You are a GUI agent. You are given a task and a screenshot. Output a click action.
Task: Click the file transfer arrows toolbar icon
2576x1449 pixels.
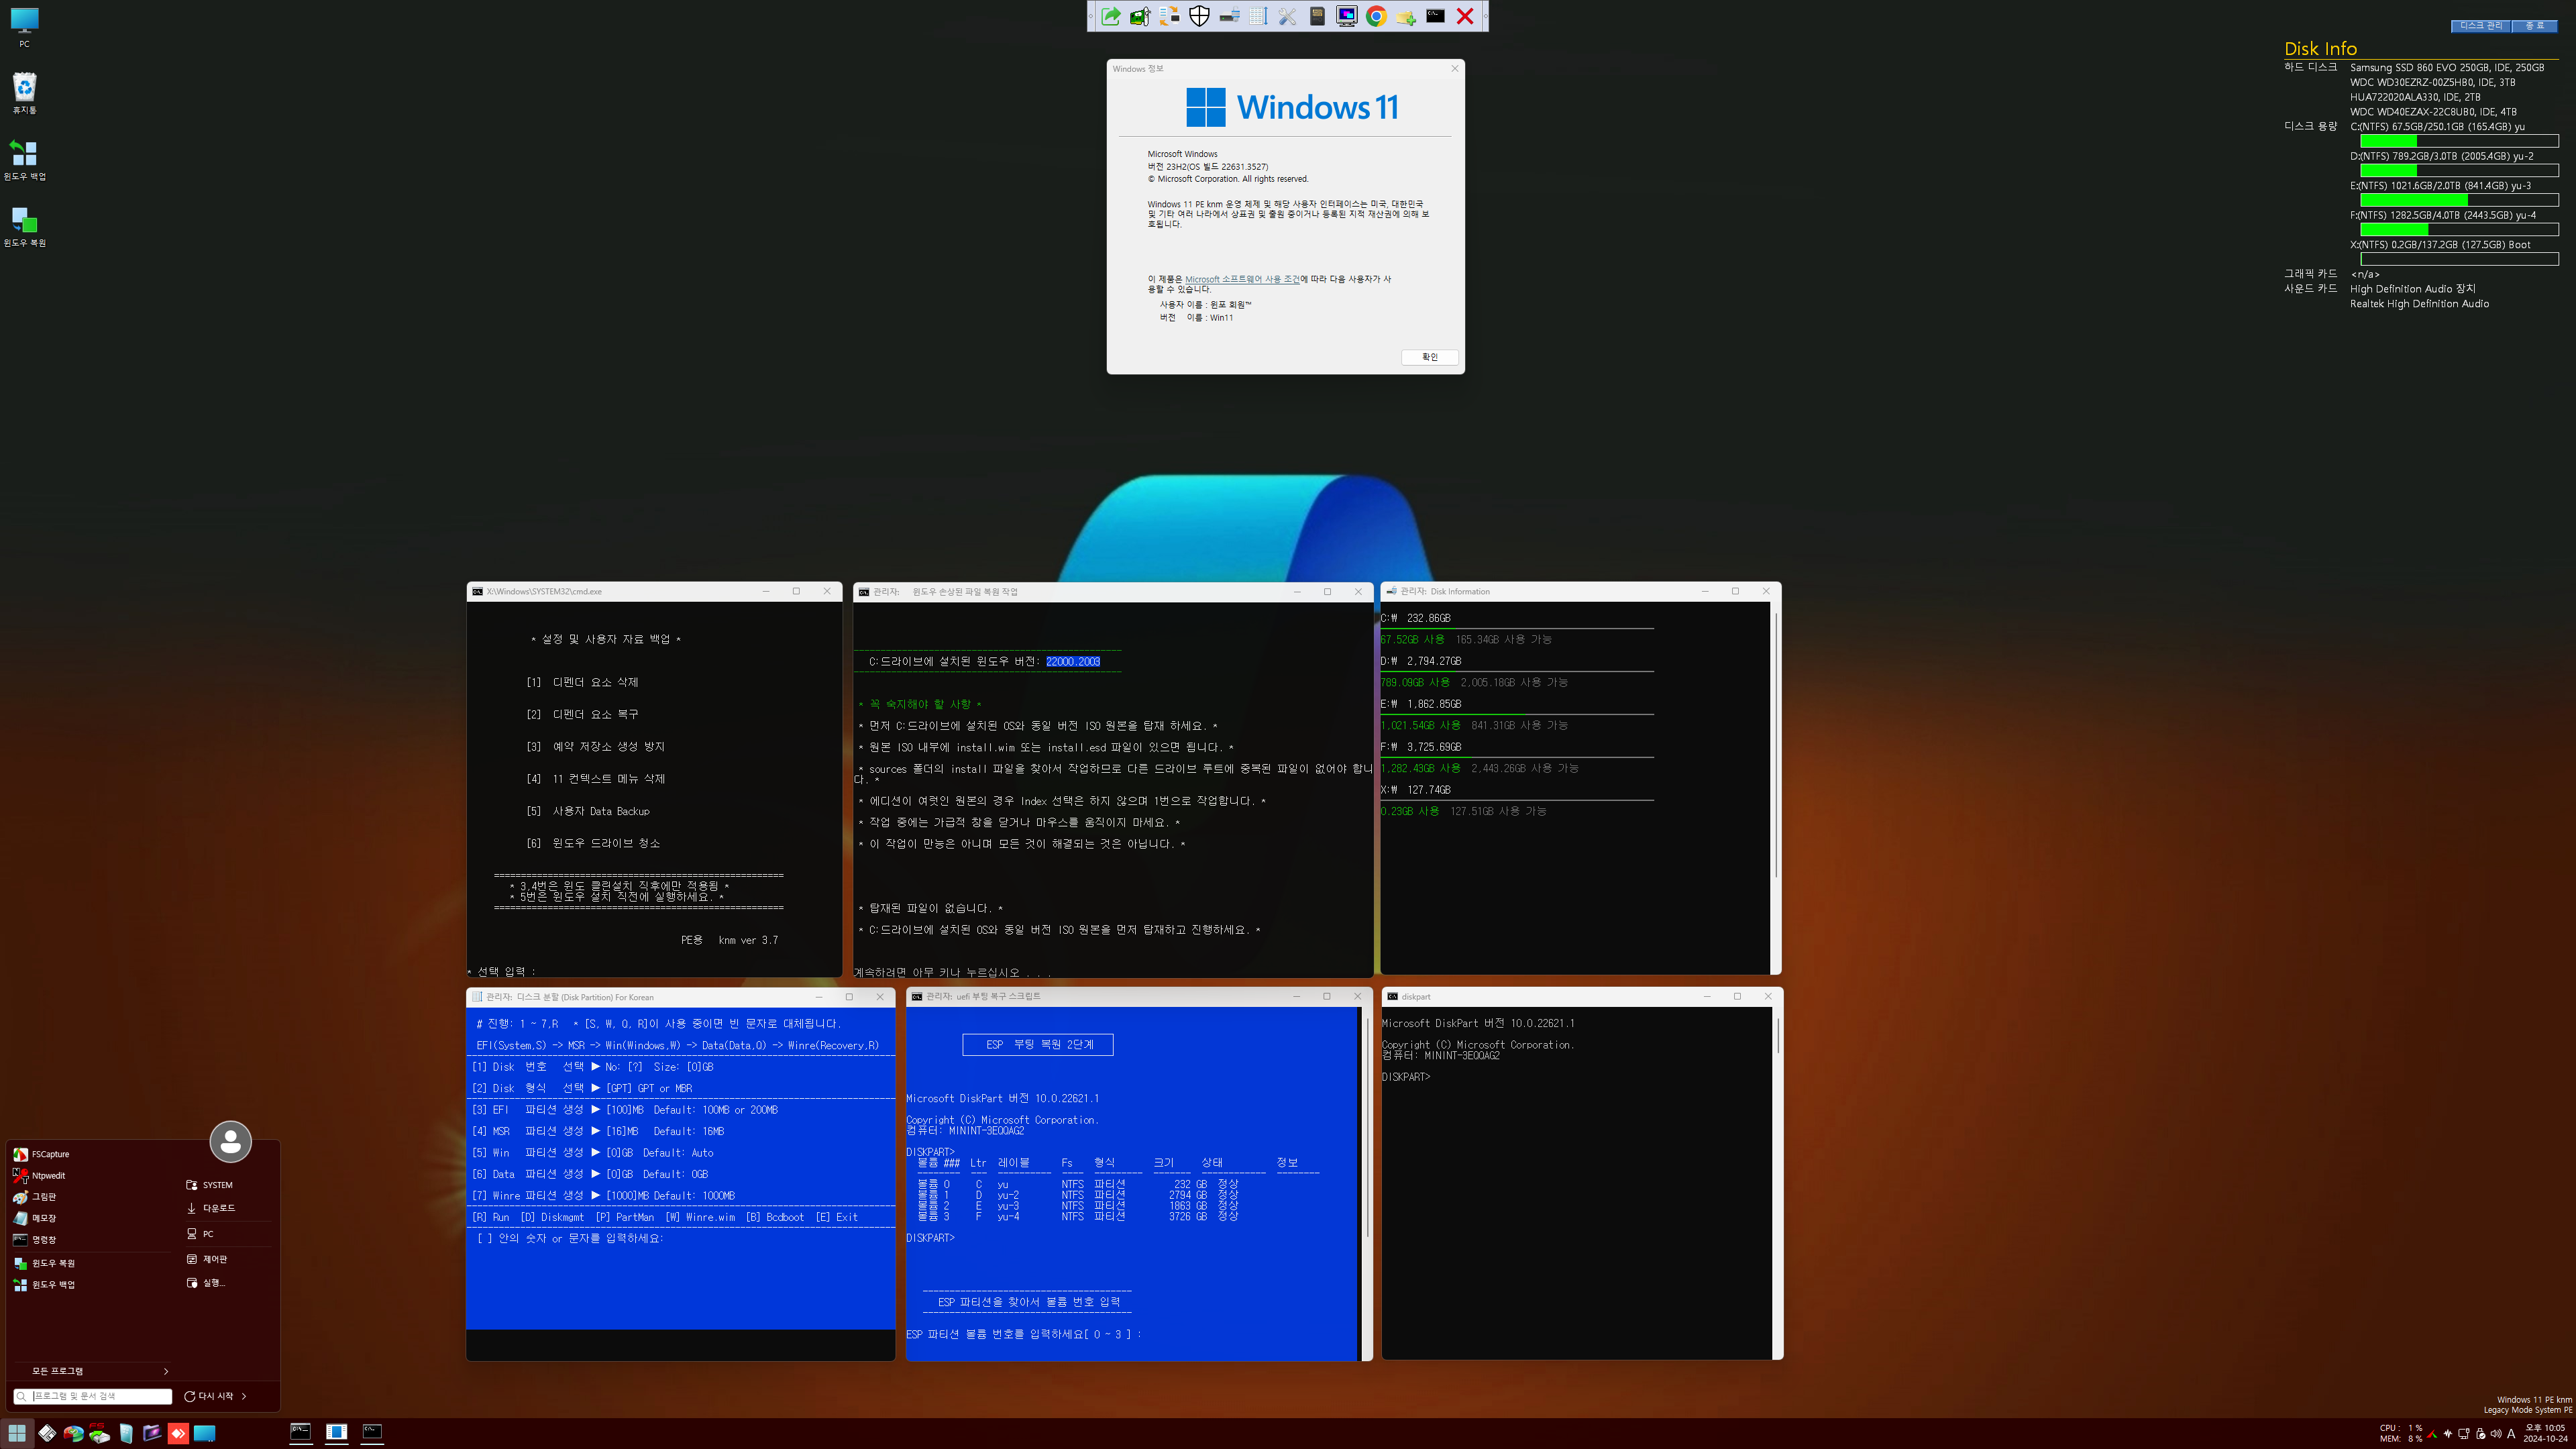[x=1169, y=16]
